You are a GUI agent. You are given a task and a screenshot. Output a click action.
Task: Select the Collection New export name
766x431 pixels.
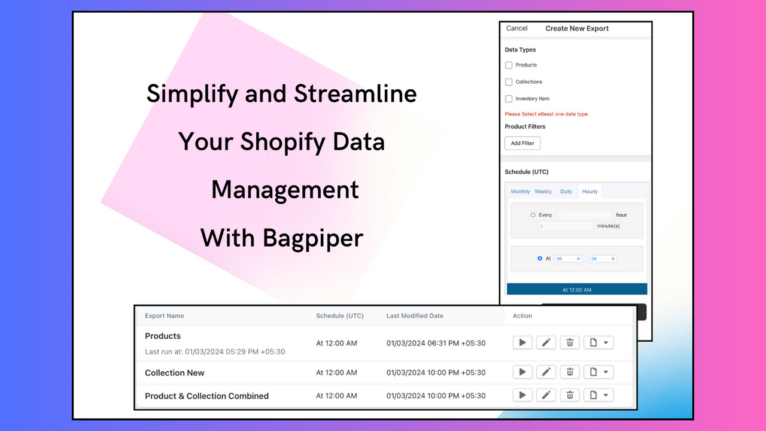[x=175, y=372]
